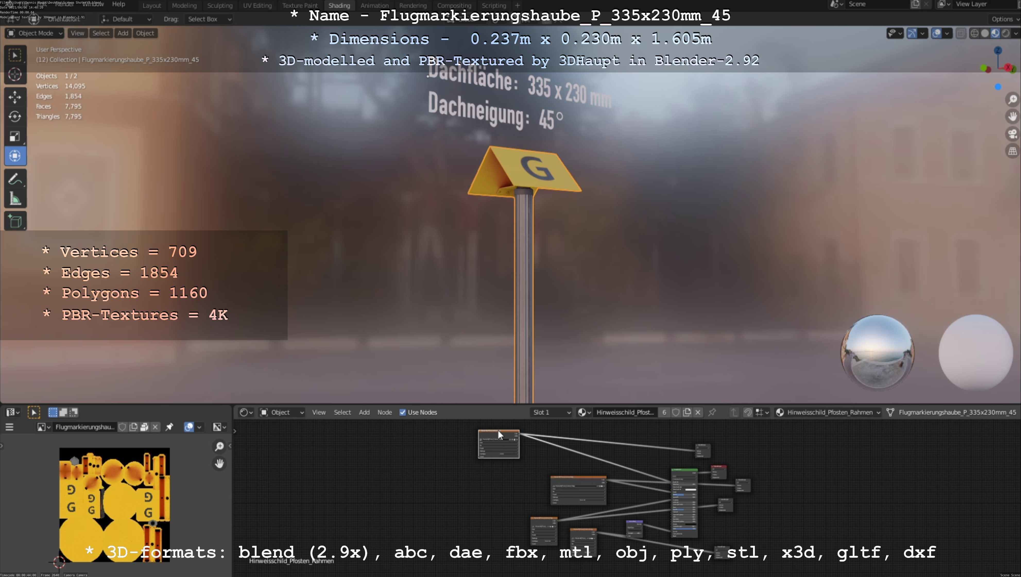Toggle the Use Nodes checkbox

[403, 412]
